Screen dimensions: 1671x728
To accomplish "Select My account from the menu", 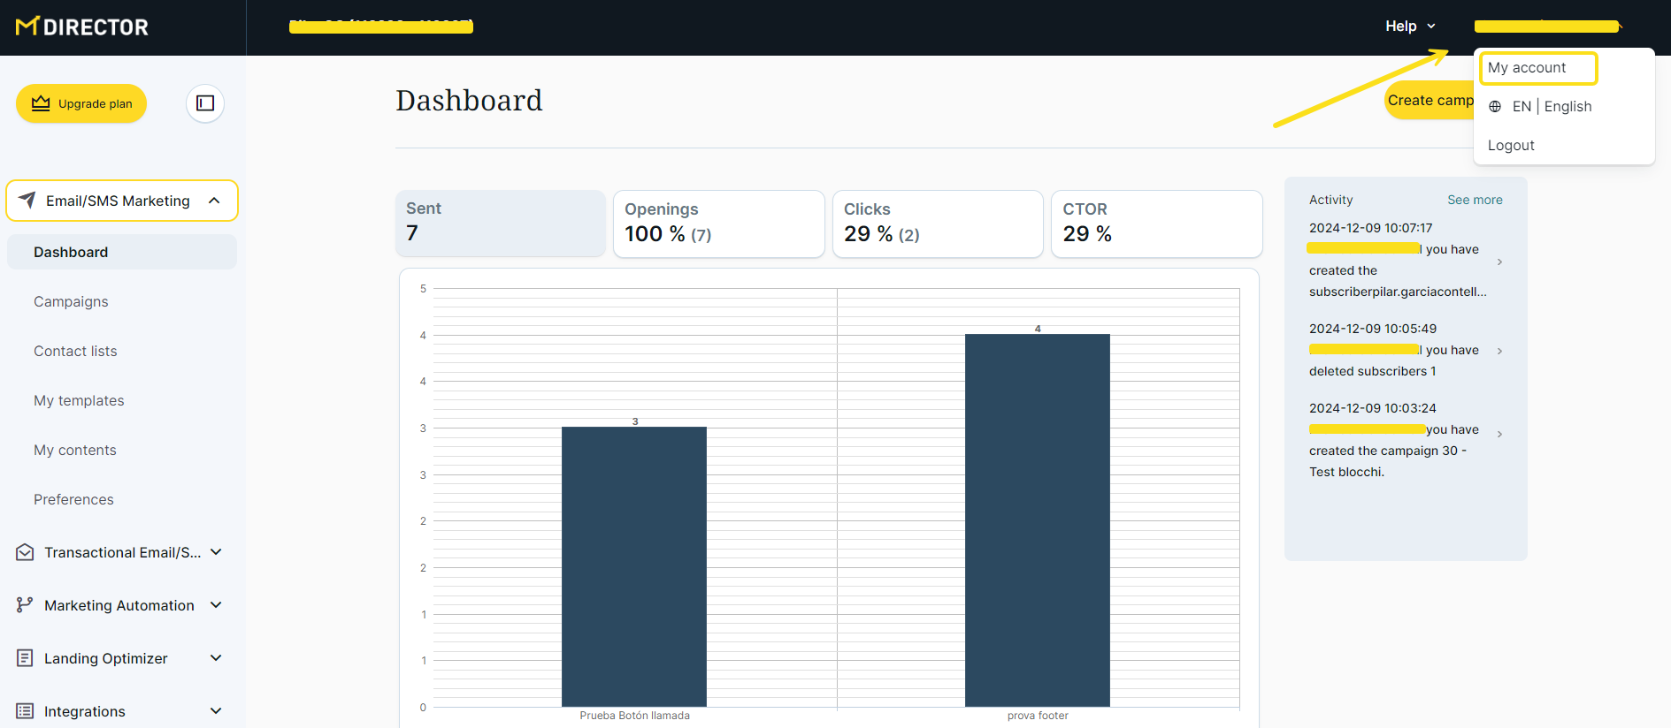I will [1527, 68].
